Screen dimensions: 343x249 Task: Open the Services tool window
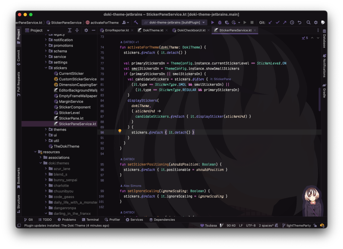coord(134,220)
